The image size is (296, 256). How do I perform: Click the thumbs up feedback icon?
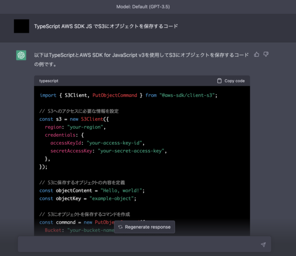(x=256, y=55)
